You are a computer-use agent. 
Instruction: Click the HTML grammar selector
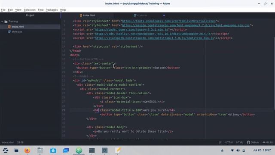pyautogui.click(x=240, y=143)
